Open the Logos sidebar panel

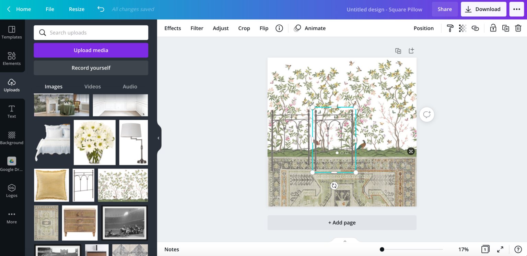(x=12, y=191)
